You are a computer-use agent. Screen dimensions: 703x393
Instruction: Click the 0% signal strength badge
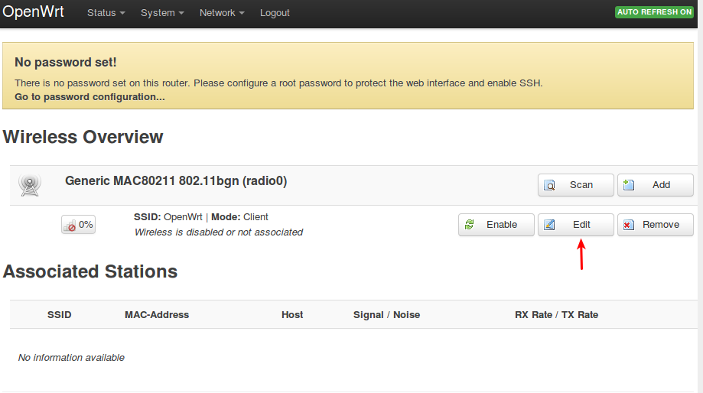coord(79,225)
